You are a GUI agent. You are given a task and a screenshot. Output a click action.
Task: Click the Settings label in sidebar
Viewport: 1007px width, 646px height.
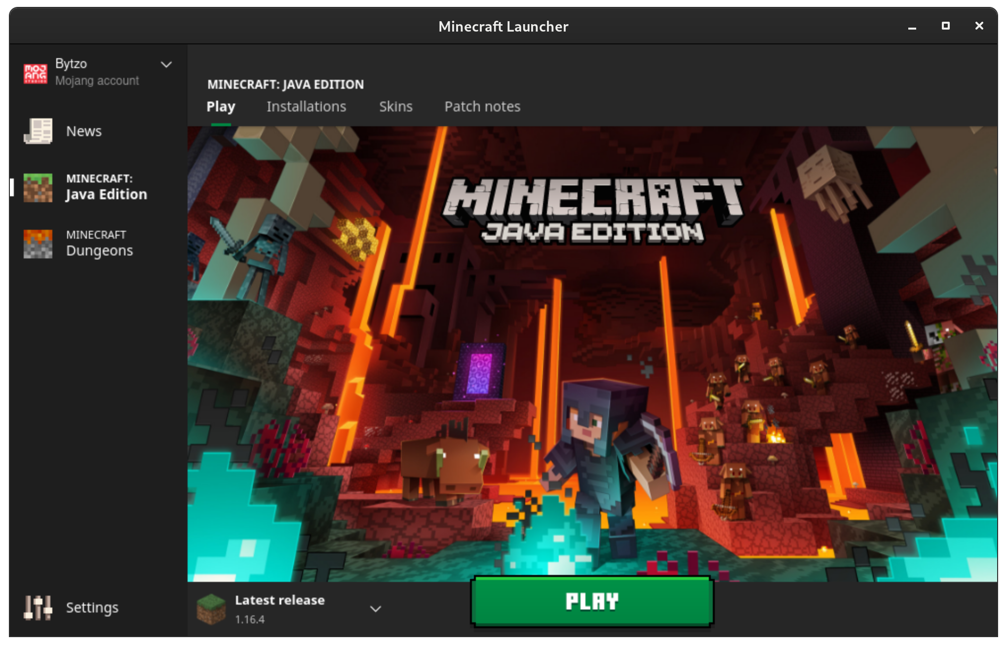pos(92,608)
